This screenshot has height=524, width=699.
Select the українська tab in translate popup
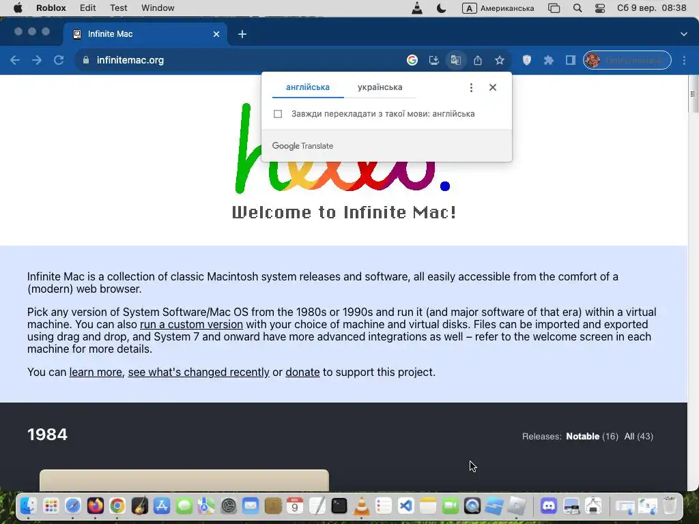click(380, 87)
